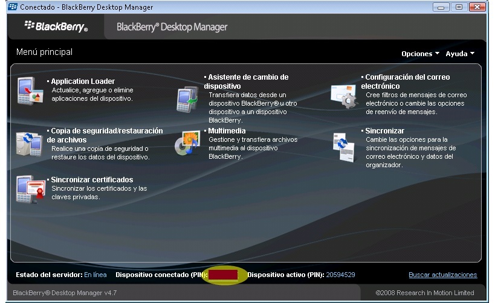
Task: Select the Application Loader heading
Action: tap(83, 81)
